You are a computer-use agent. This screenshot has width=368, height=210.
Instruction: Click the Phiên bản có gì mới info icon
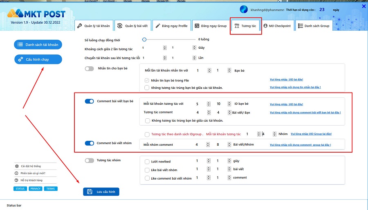(16, 173)
